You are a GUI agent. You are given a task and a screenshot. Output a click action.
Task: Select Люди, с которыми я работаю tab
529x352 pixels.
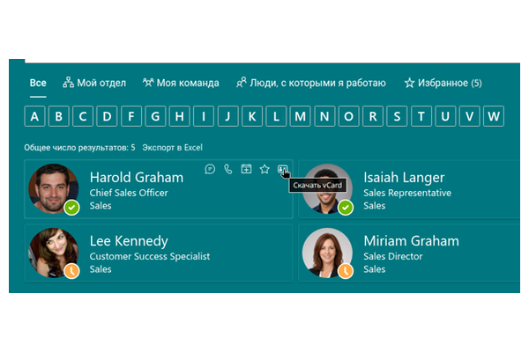311,83
